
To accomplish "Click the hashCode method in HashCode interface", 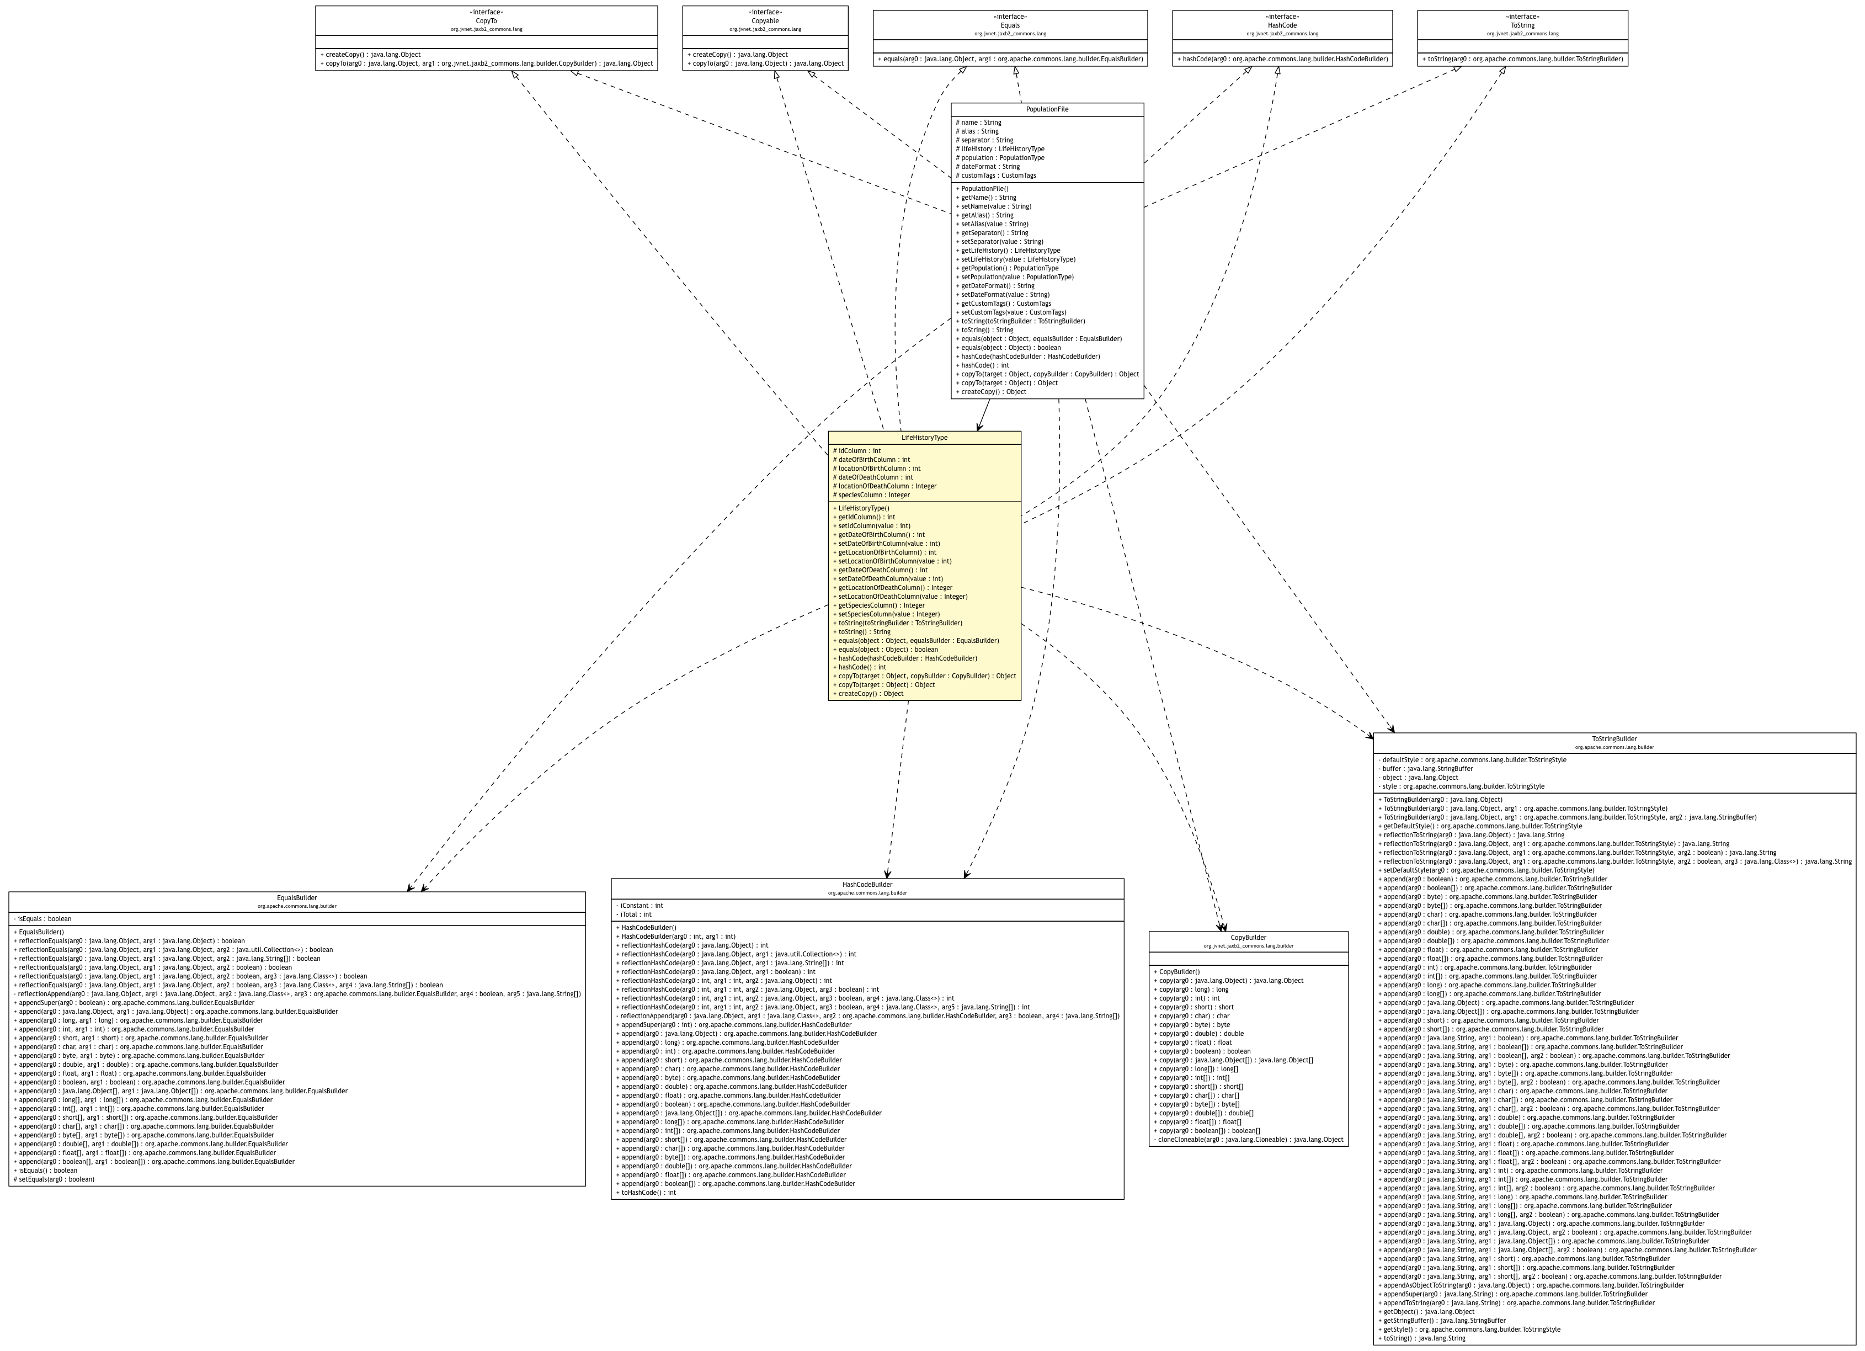I will coord(1282,59).
